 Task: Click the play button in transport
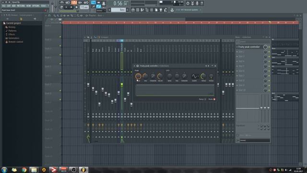coord(66,7)
